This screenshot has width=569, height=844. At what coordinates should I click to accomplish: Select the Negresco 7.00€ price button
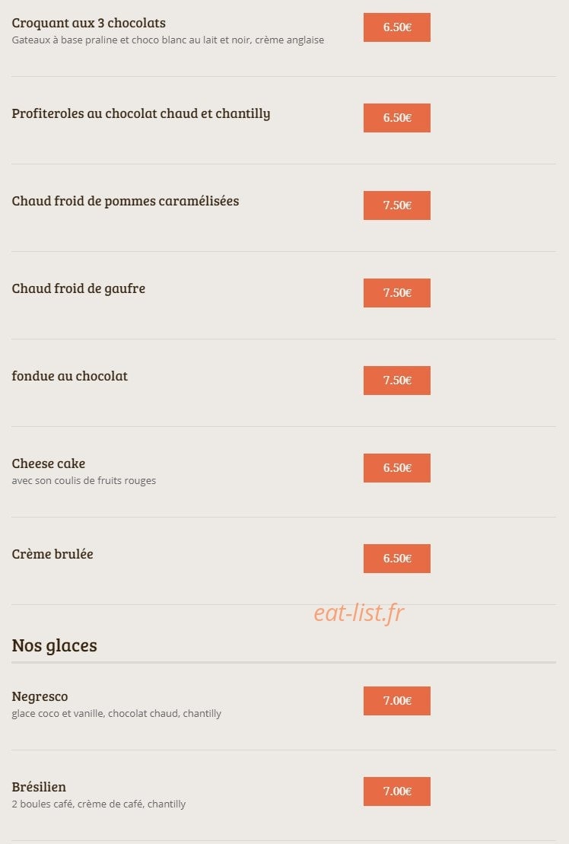point(397,701)
